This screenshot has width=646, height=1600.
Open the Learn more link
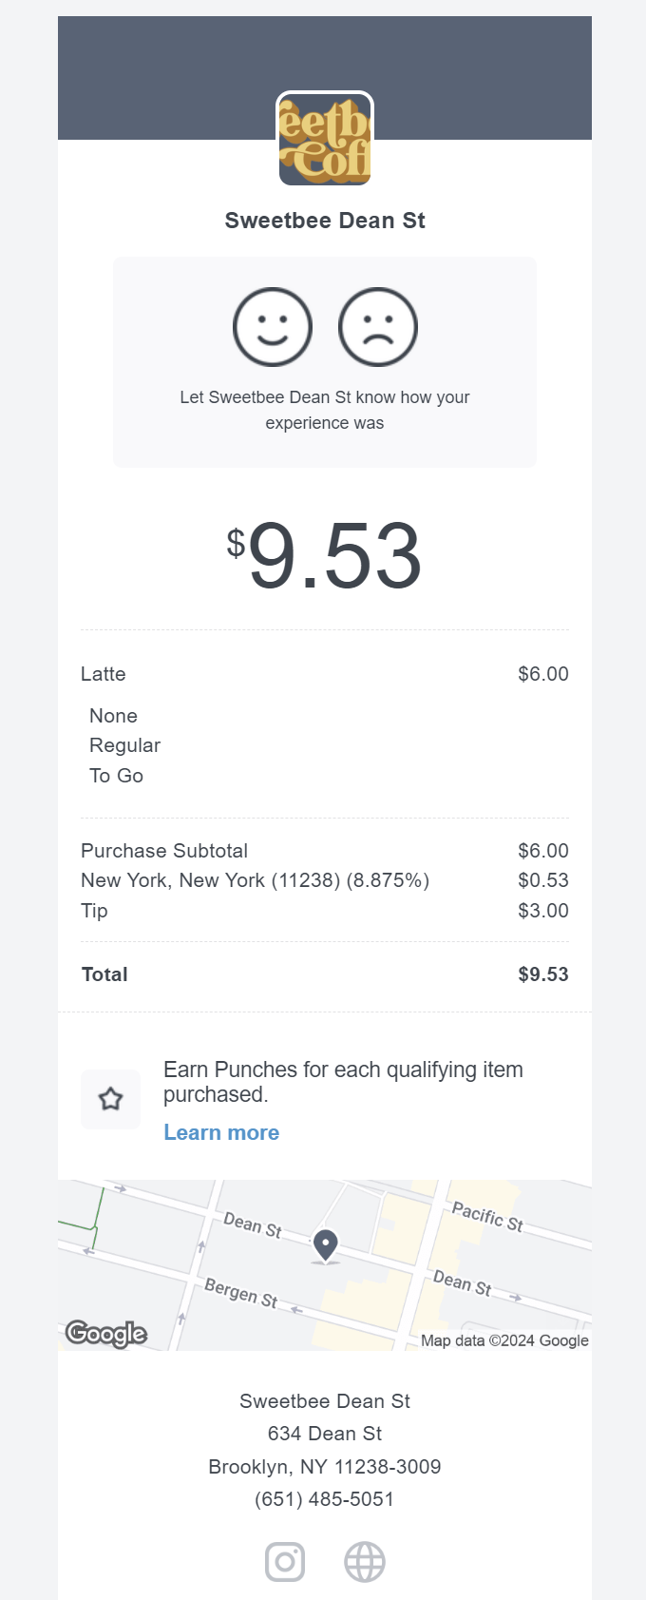coord(221,1132)
